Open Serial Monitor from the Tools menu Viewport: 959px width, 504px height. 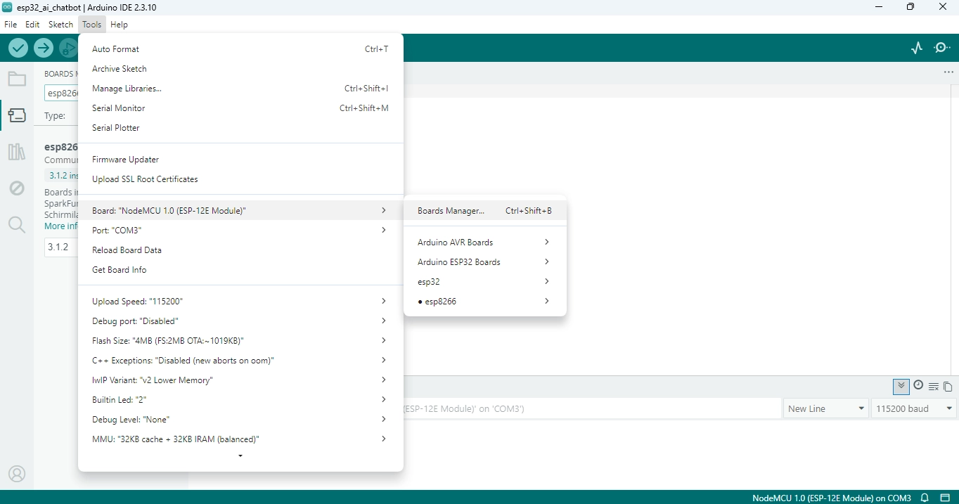240,108
